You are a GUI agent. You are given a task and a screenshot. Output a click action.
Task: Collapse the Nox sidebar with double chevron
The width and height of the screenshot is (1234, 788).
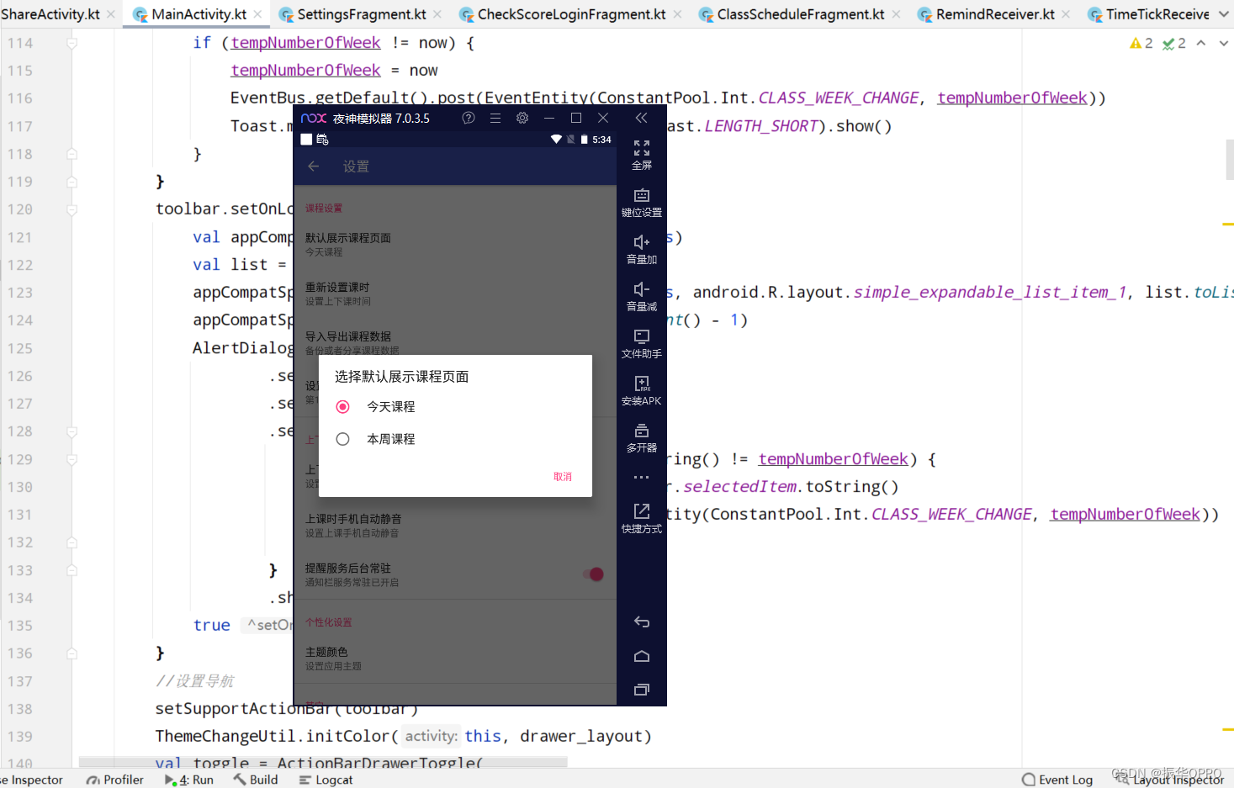(x=641, y=118)
